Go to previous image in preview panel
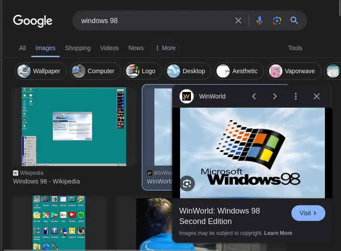The width and height of the screenshot is (341, 251). [254, 96]
